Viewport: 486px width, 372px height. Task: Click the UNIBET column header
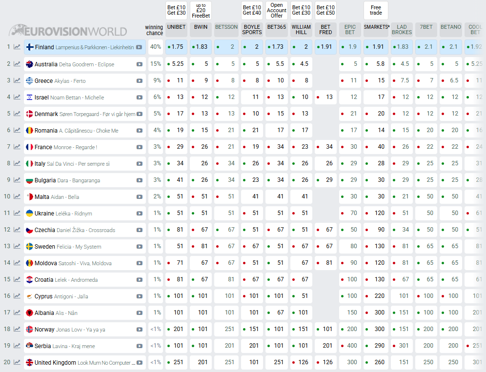point(176,29)
